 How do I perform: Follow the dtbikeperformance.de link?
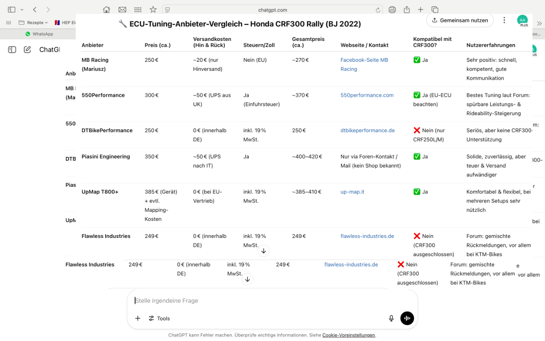click(367, 130)
